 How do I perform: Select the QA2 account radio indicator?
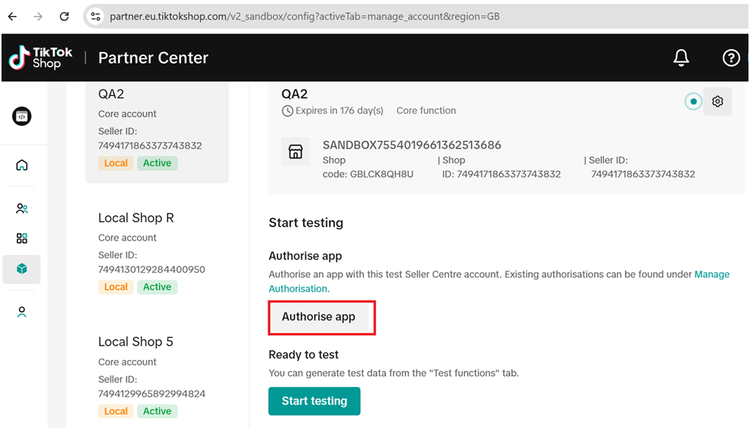pos(693,102)
